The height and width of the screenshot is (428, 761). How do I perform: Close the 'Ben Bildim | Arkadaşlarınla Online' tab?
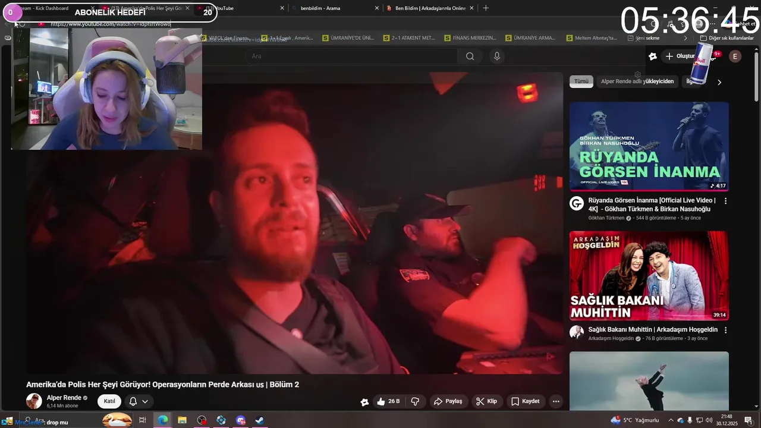(472, 8)
